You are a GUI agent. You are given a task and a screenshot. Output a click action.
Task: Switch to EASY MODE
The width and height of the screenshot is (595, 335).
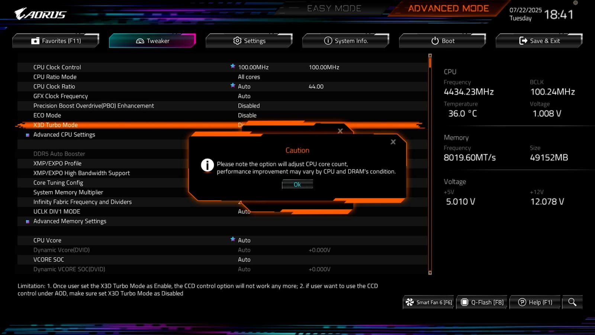click(x=334, y=8)
